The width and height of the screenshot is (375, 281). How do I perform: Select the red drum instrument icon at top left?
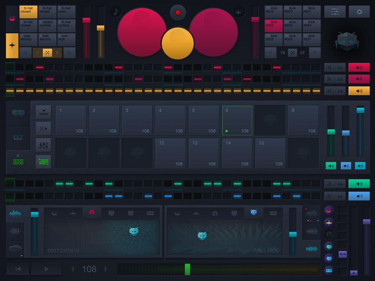12,18
